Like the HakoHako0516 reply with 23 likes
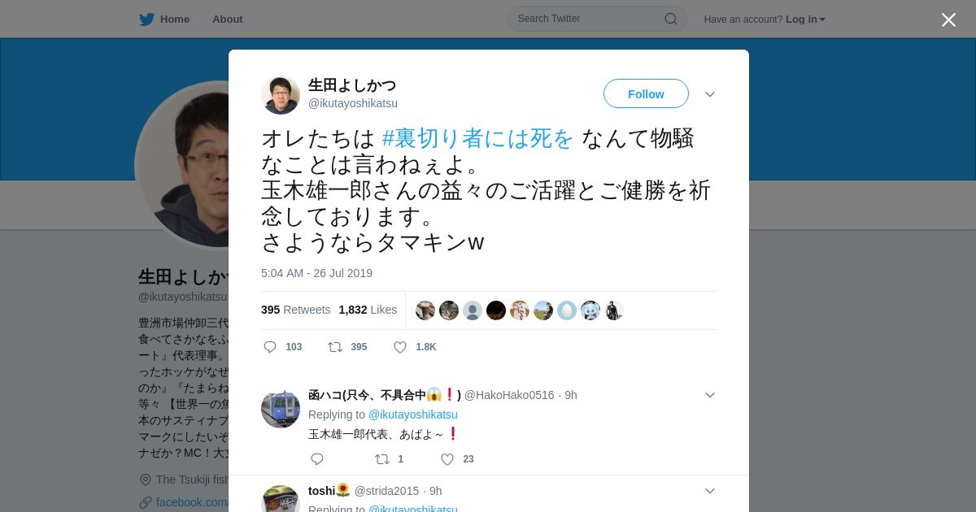The width and height of the screenshot is (976, 512). 447,459
